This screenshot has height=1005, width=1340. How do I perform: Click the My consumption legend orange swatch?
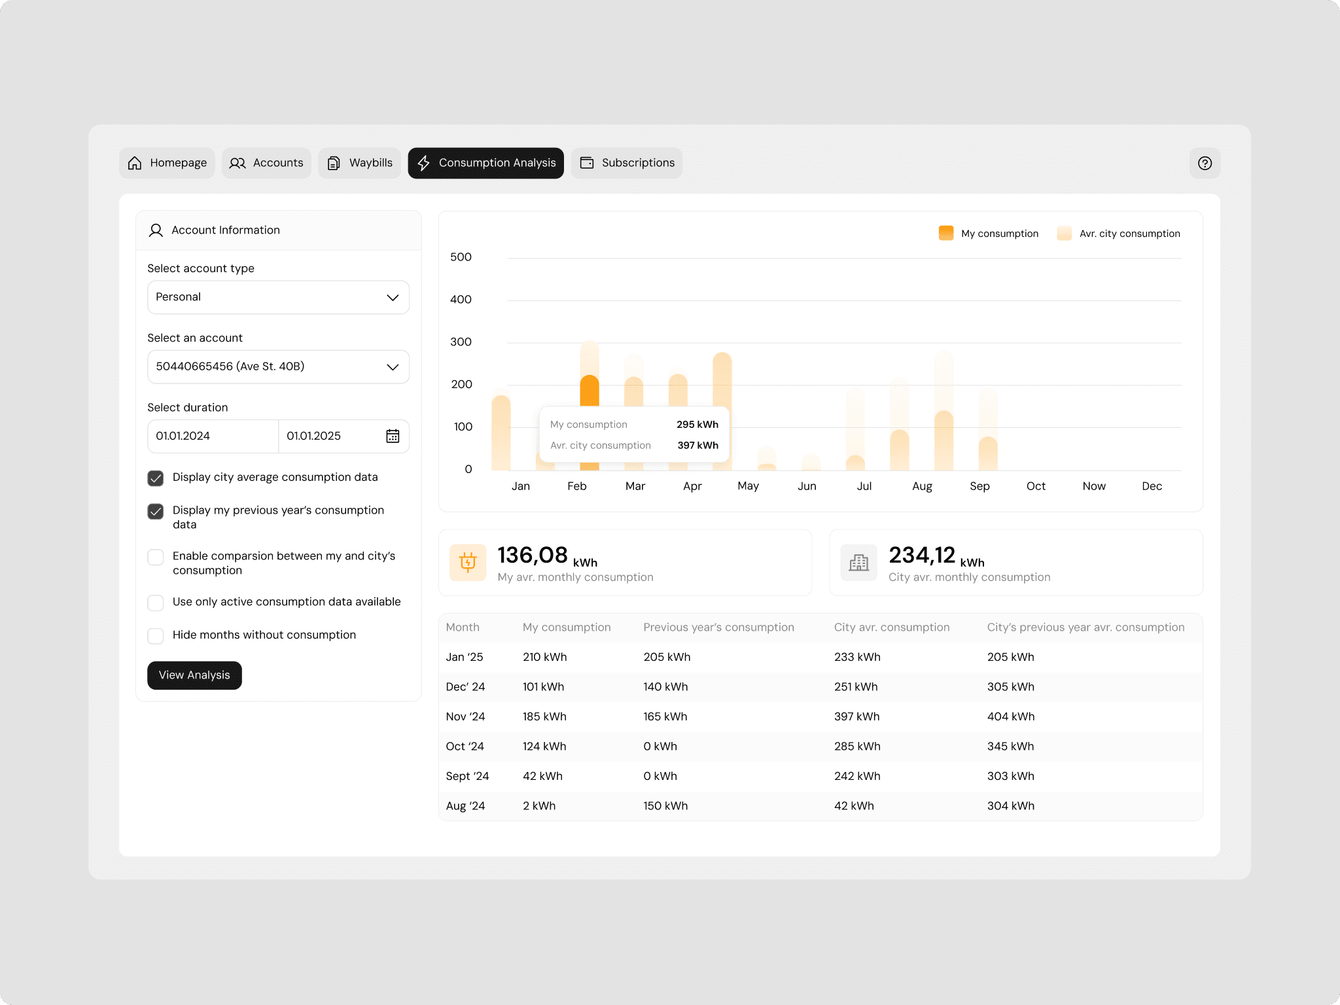tap(945, 234)
